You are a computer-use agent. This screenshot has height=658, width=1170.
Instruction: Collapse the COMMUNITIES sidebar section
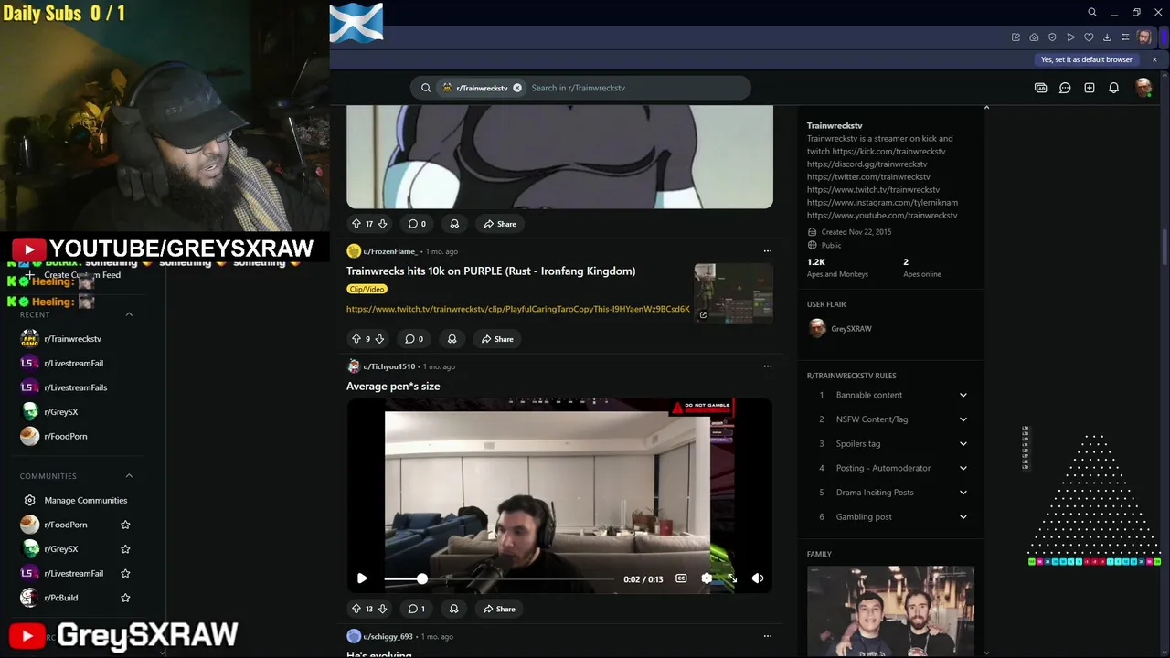129,476
